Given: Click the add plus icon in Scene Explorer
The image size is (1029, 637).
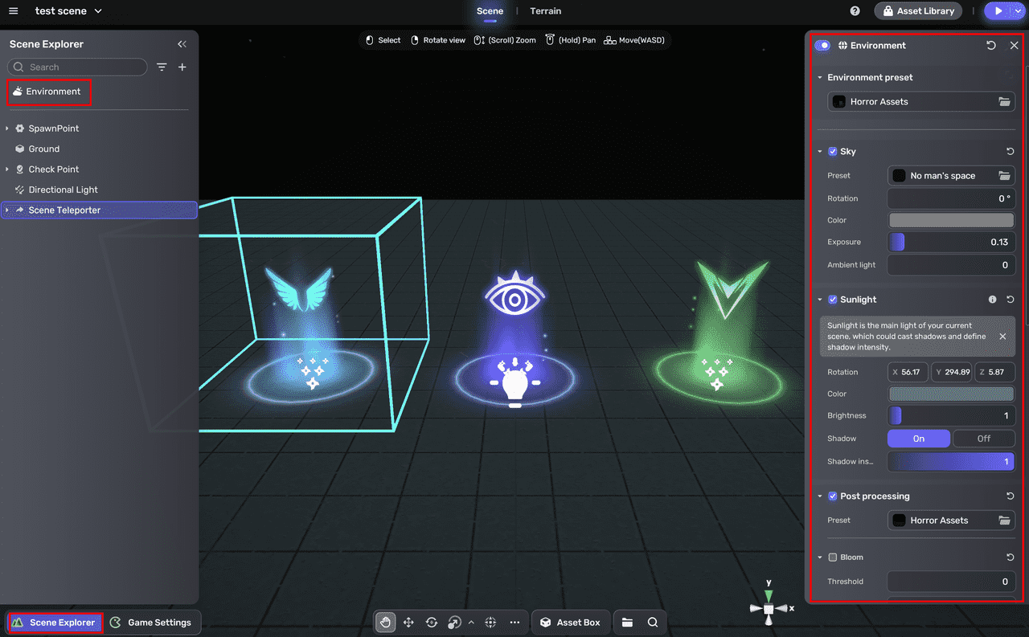Looking at the screenshot, I should (x=182, y=67).
